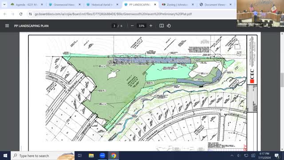
Task: Open Zoom from the taskbar
Action: coord(103,156)
